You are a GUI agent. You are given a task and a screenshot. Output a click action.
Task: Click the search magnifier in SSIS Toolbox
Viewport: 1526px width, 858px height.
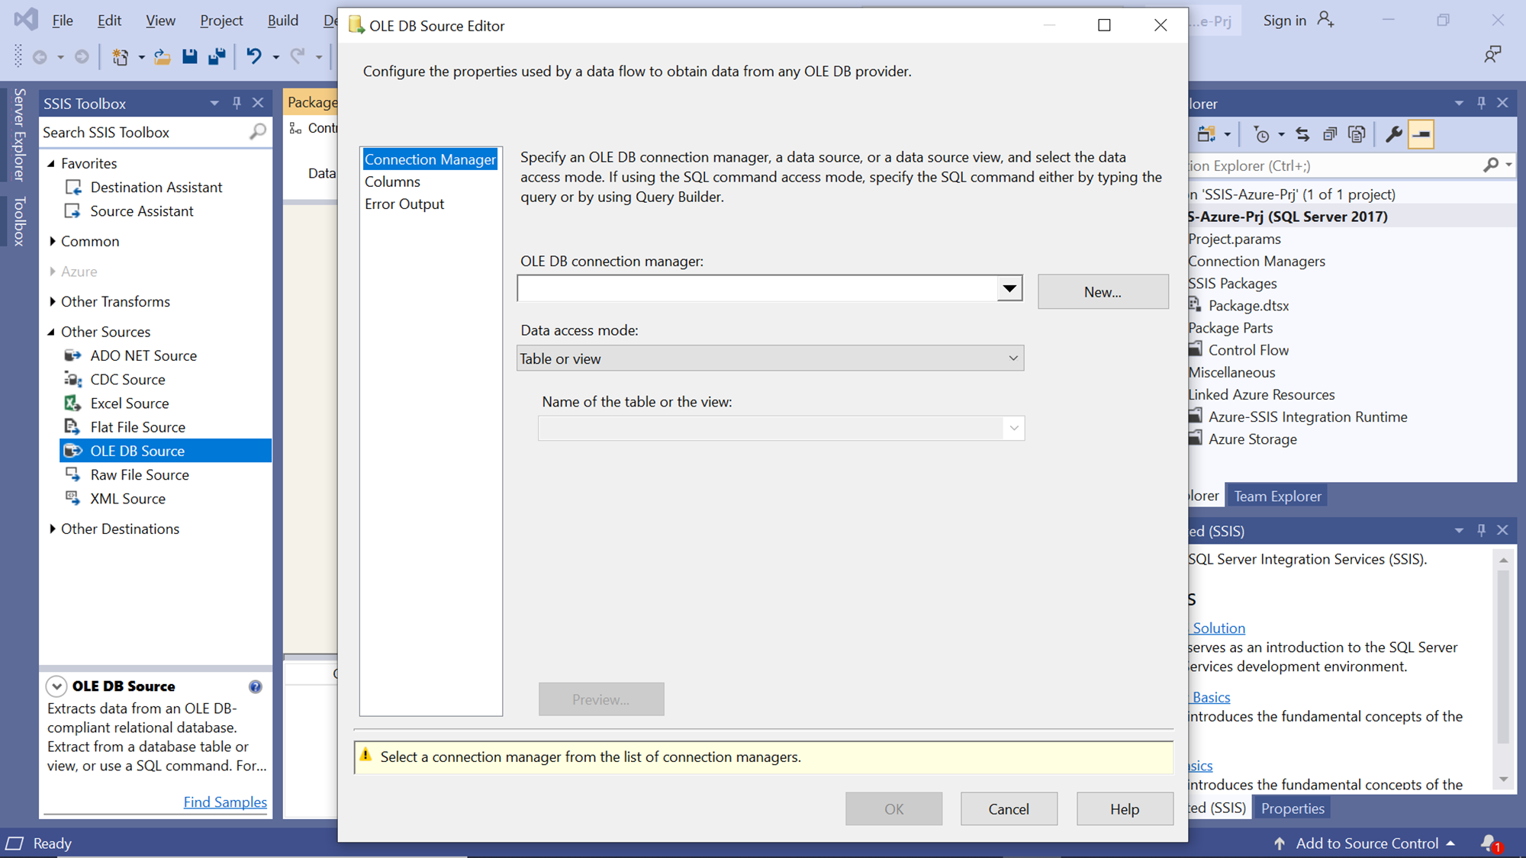(x=258, y=132)
